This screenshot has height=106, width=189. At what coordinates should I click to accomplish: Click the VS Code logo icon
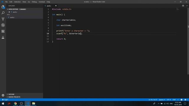[2, 2]
